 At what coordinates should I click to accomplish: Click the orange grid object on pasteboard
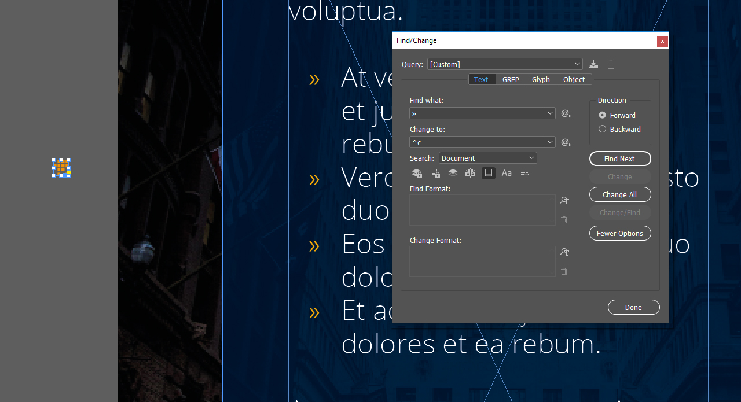pyautogui.click(x=61, y=168)
